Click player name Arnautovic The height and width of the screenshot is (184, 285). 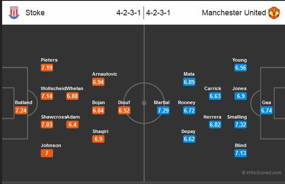(x=104, y=74)
